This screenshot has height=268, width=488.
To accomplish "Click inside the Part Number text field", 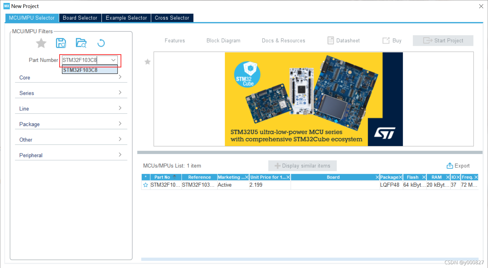I will click(x=85, y=60).
